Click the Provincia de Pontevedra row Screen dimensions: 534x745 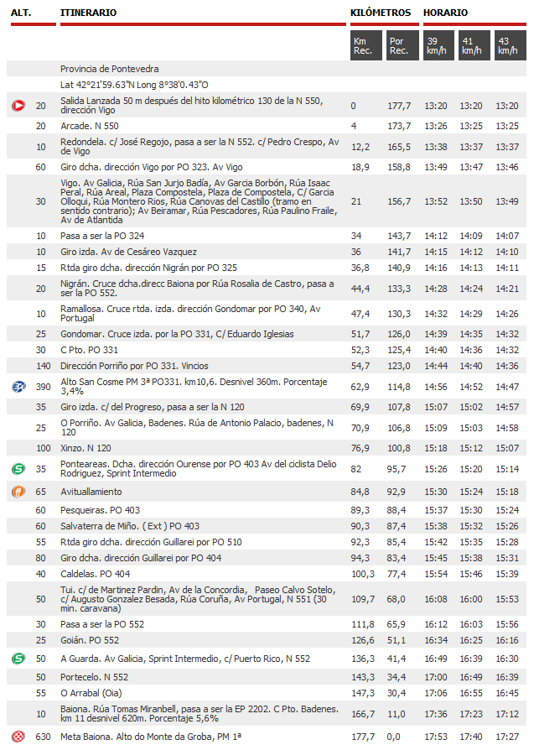267,69
